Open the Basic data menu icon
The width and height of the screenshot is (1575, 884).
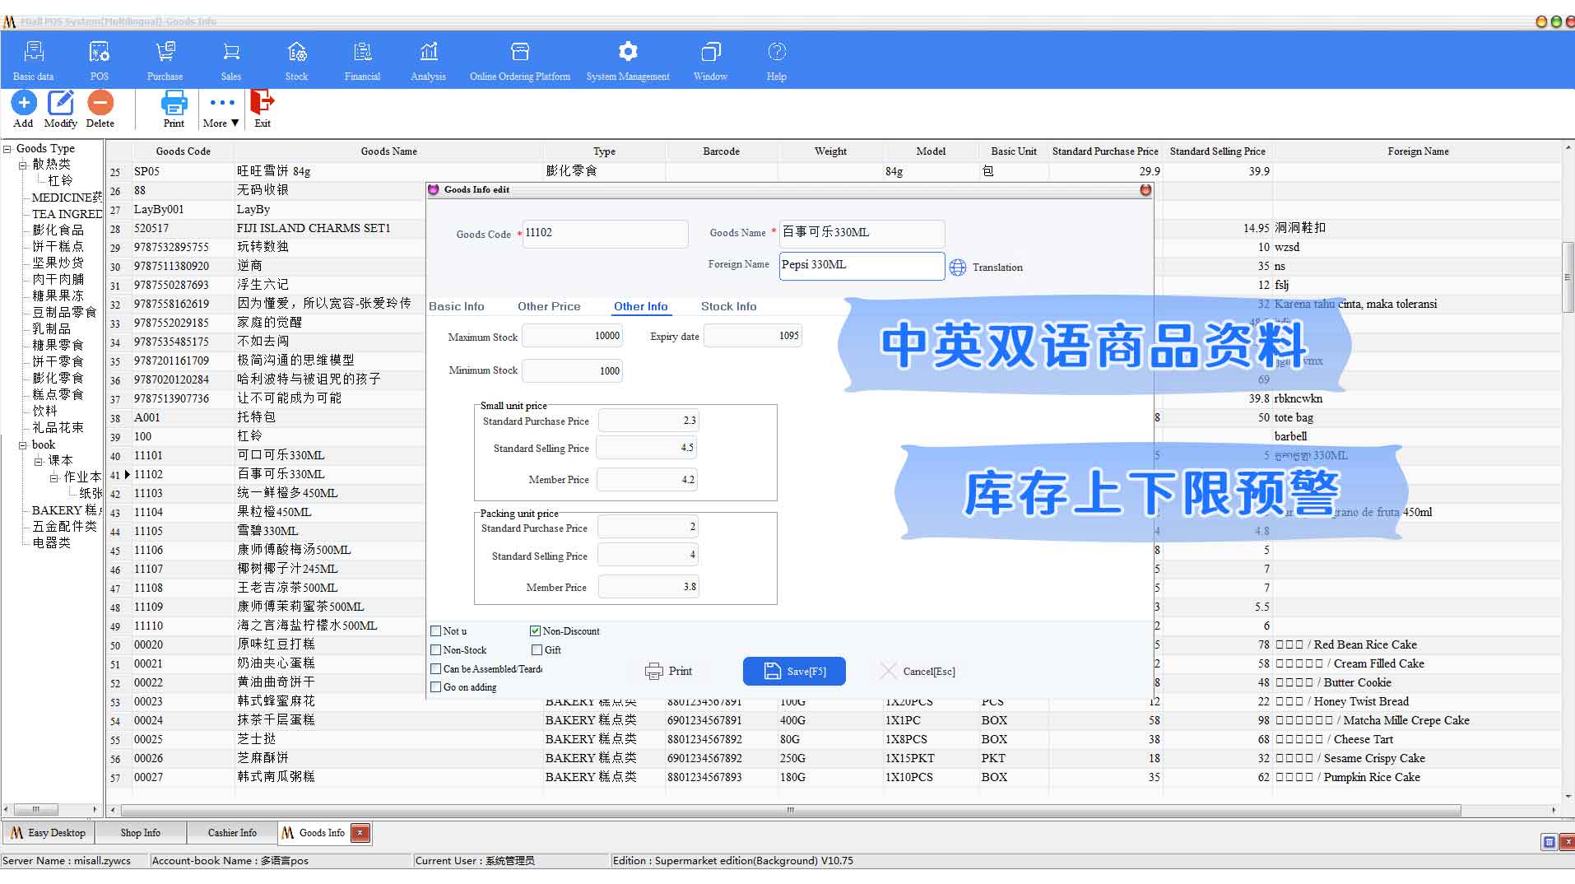pos(34,53)
